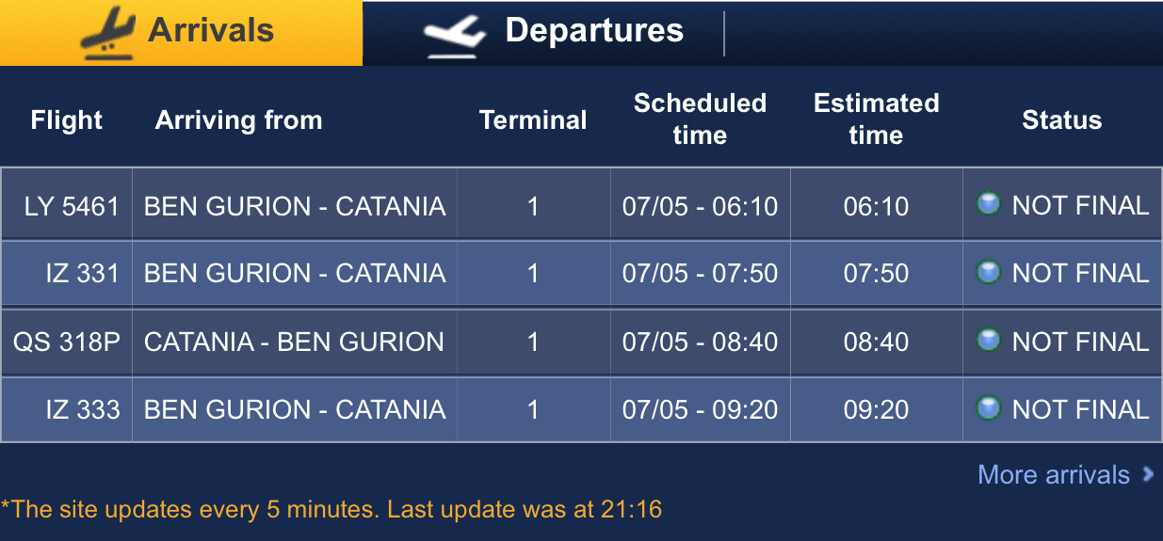Click the takeoff plane Departures icon
1163x541 pixels.
coord(454,35)
